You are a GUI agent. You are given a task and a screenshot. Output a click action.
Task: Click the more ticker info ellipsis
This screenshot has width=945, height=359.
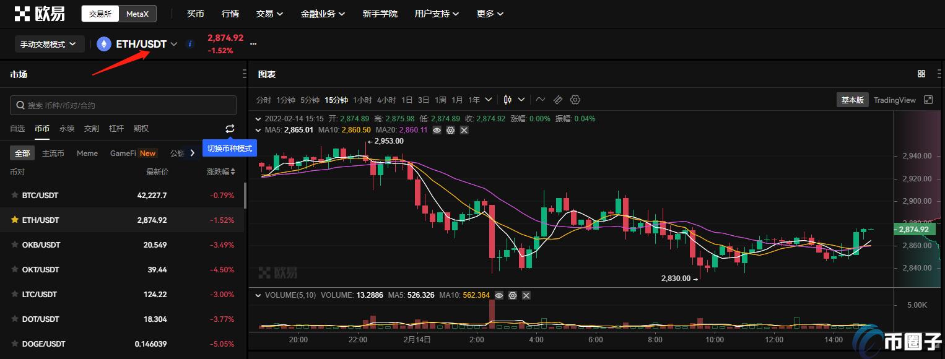coord(253,44)
